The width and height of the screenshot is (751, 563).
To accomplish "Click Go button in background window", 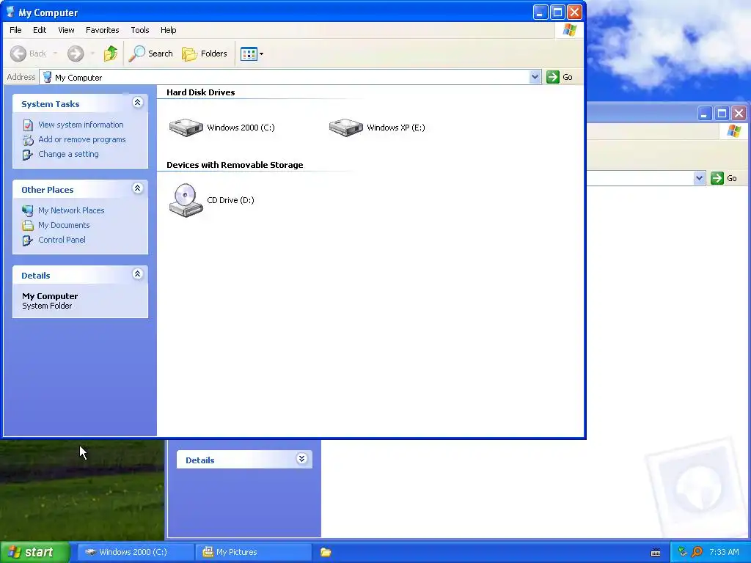I will point(724,178).
